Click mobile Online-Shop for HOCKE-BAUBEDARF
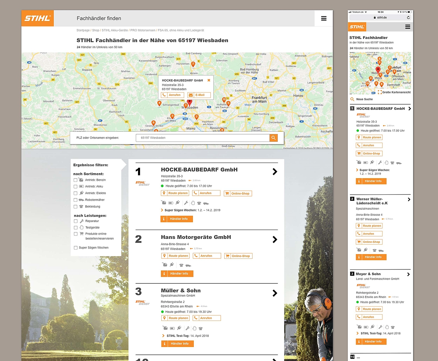The height and width of the screenshot is (361, 438). [x=369, y=154]
